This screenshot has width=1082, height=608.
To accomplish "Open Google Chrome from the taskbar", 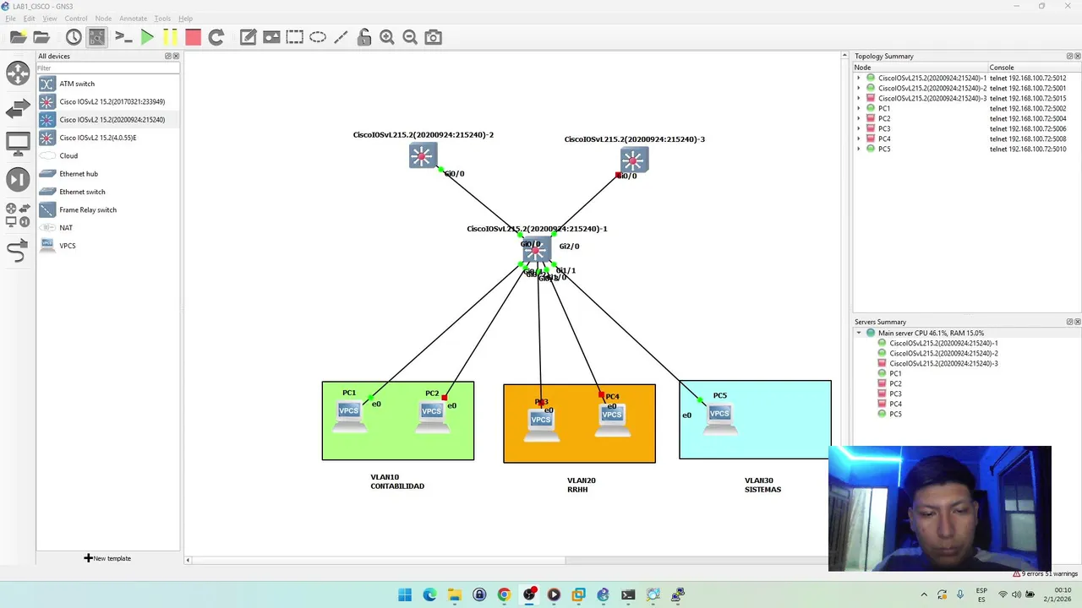I will pyautogui.click(x=504, y=594).
